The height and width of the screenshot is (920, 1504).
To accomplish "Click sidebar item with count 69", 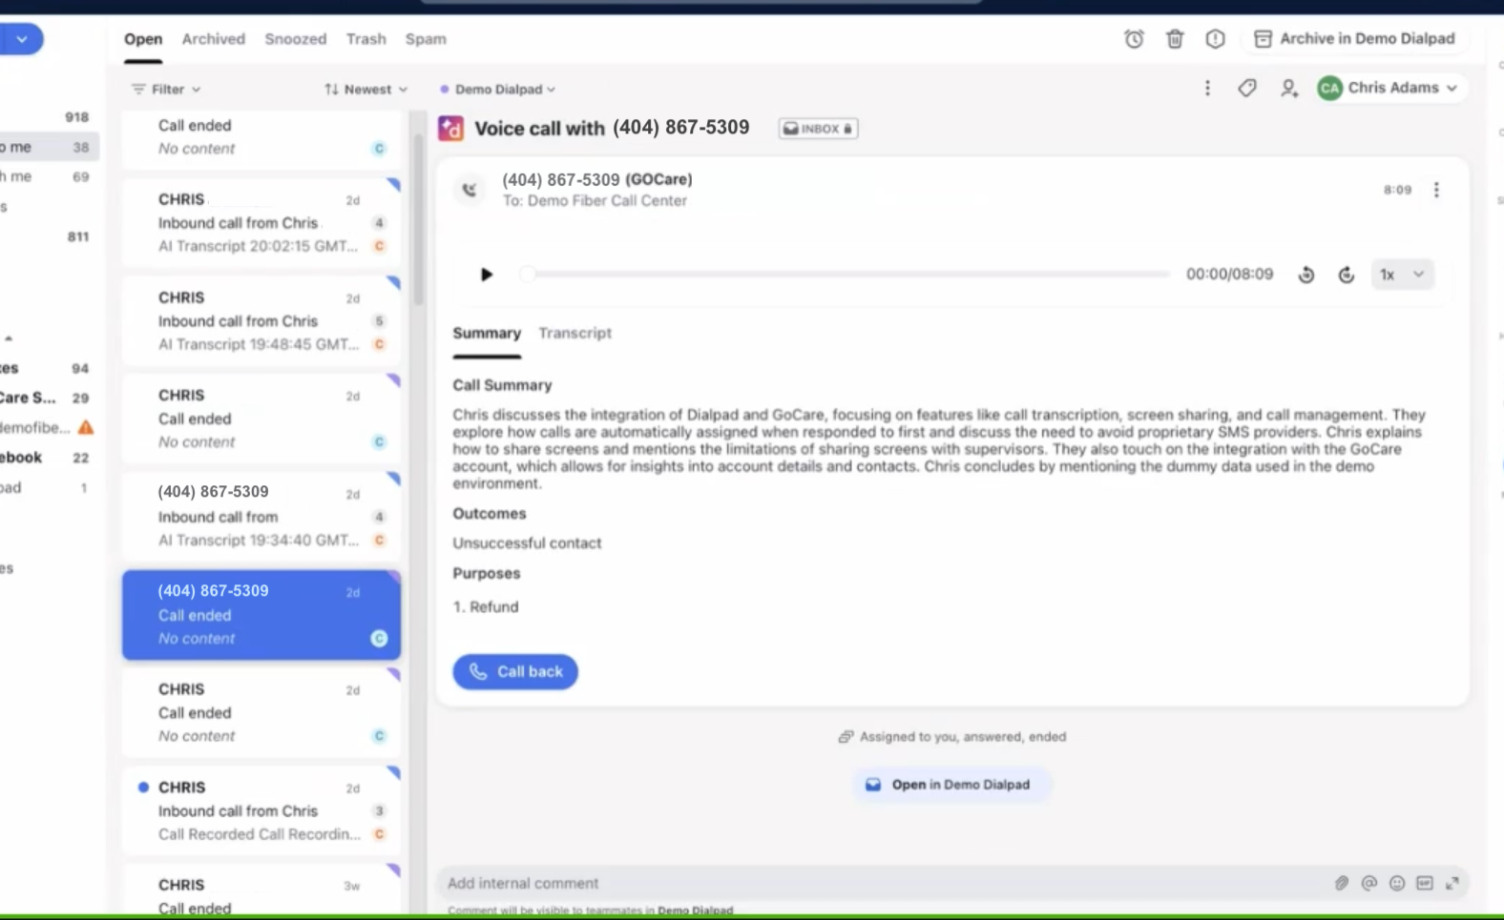I will click(x=48, y=176).
